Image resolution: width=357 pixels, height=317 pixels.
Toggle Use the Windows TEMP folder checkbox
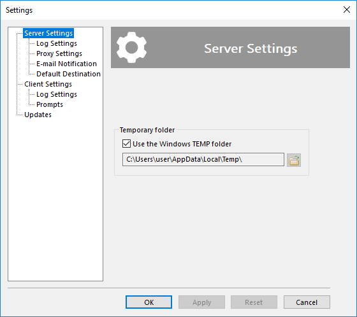pyautogui.click(x=126, y=144)
